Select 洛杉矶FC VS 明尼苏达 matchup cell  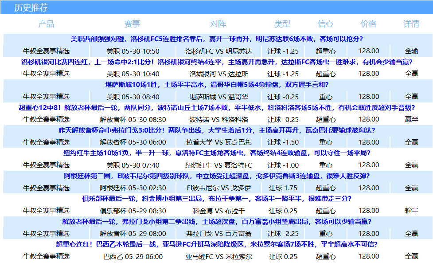pyautogui.click(x=218, y=51)
